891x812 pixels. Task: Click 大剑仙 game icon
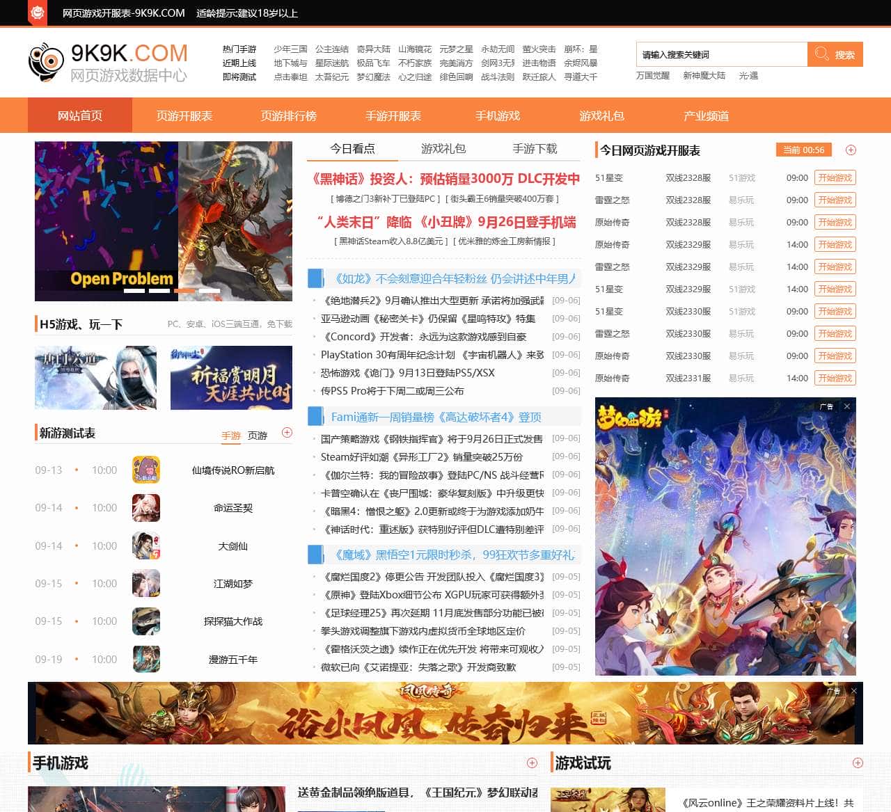(146, 546)
